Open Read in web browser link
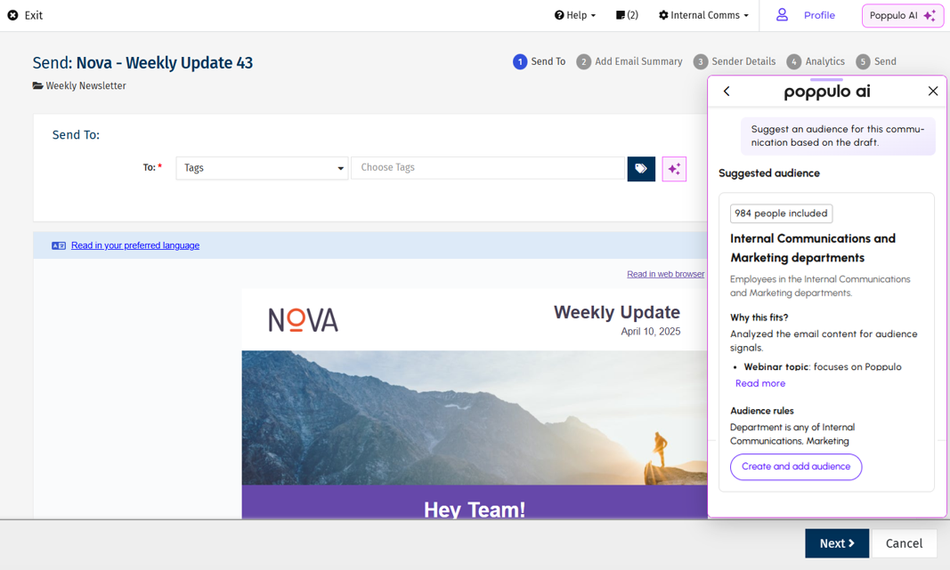The width and height of the screenshot is (950, 570). (665, 274)
